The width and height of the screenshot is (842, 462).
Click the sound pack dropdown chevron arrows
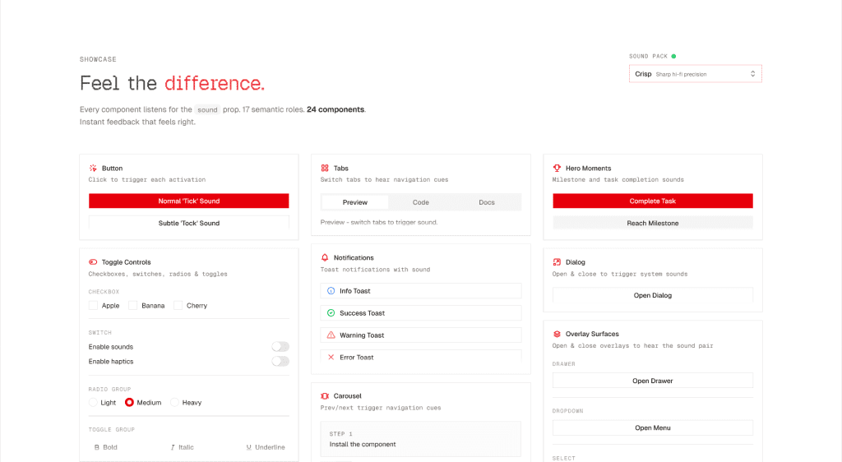click(x=753, y=74)
